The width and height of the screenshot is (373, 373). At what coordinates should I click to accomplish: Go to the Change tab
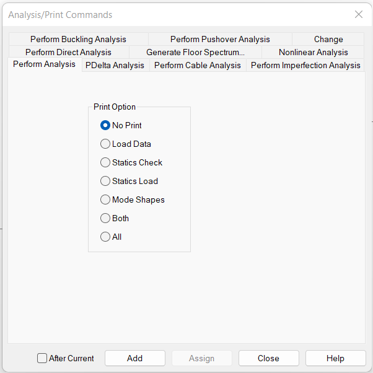(x=328, y=39)
